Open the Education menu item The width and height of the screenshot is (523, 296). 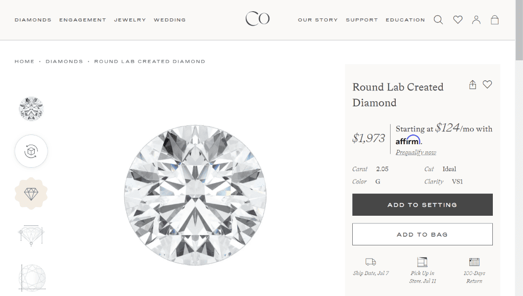point(405,20)
